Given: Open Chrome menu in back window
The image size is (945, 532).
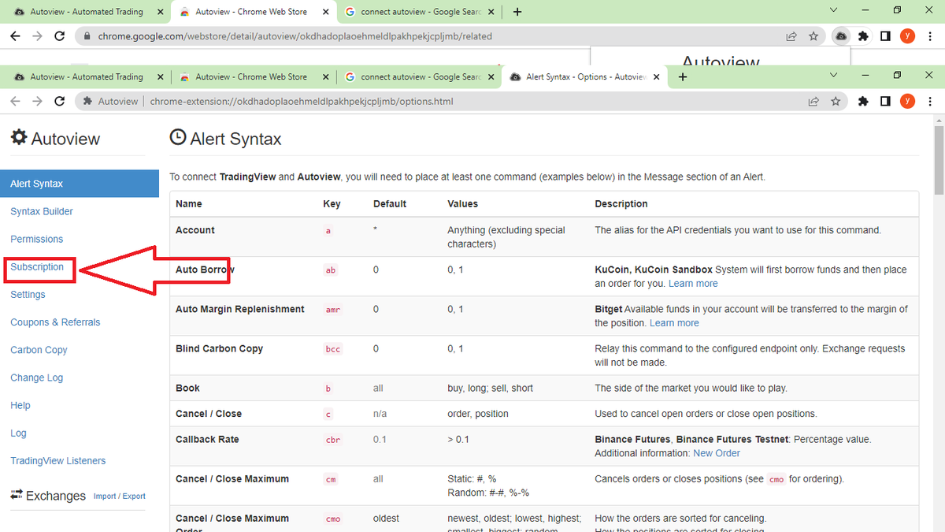Looking at the screenshot, I should pos(928,36).
